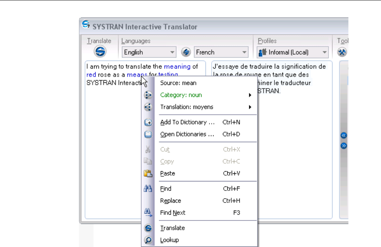This screenshot has height=247, width=381.
Task: Click the Lookup magnifier icon
Action: 148,240
